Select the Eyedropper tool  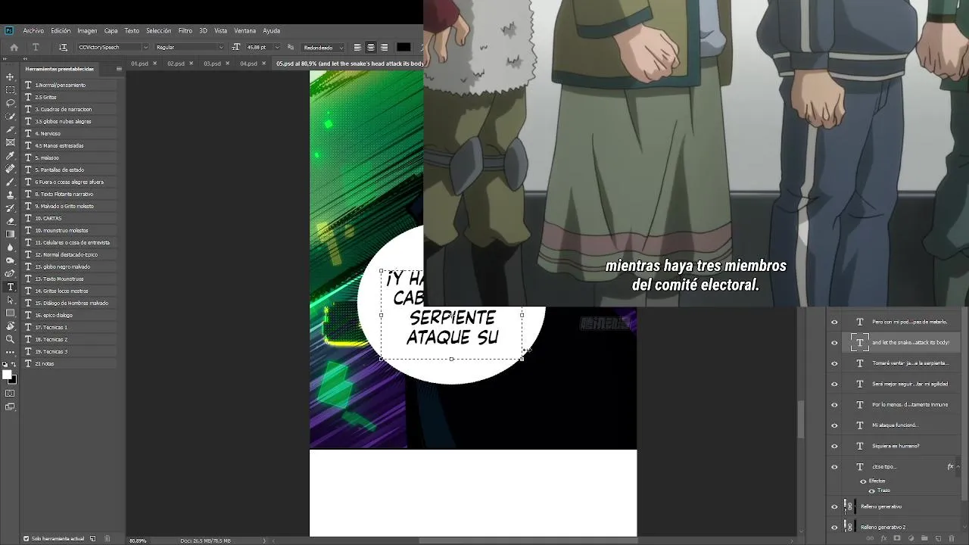pos(10,155)
